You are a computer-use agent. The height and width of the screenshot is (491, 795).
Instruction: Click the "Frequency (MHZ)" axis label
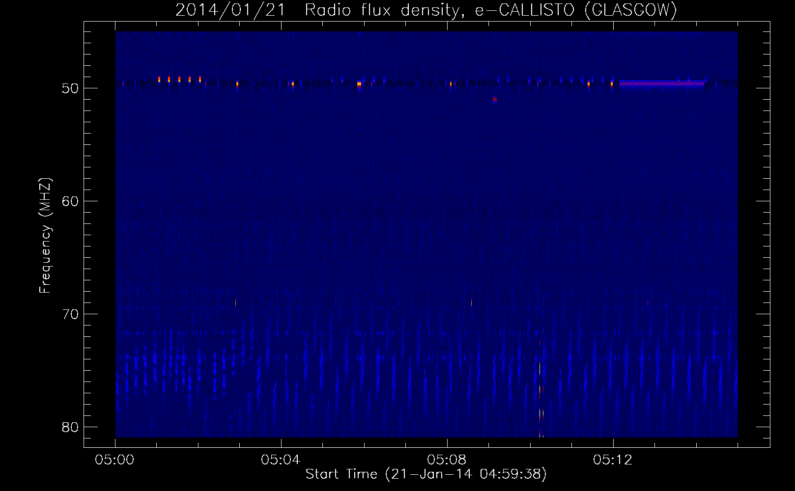(45, 236)
